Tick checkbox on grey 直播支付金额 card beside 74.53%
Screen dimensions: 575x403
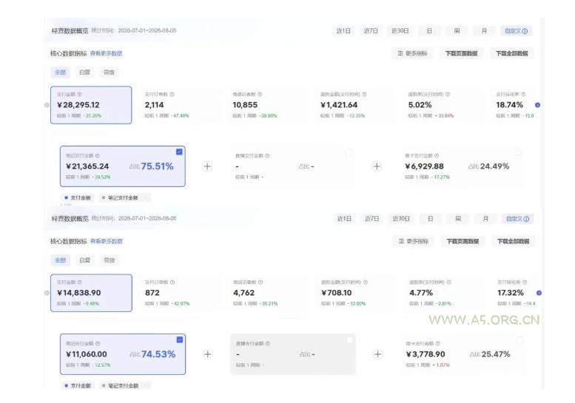click(350, 340)
